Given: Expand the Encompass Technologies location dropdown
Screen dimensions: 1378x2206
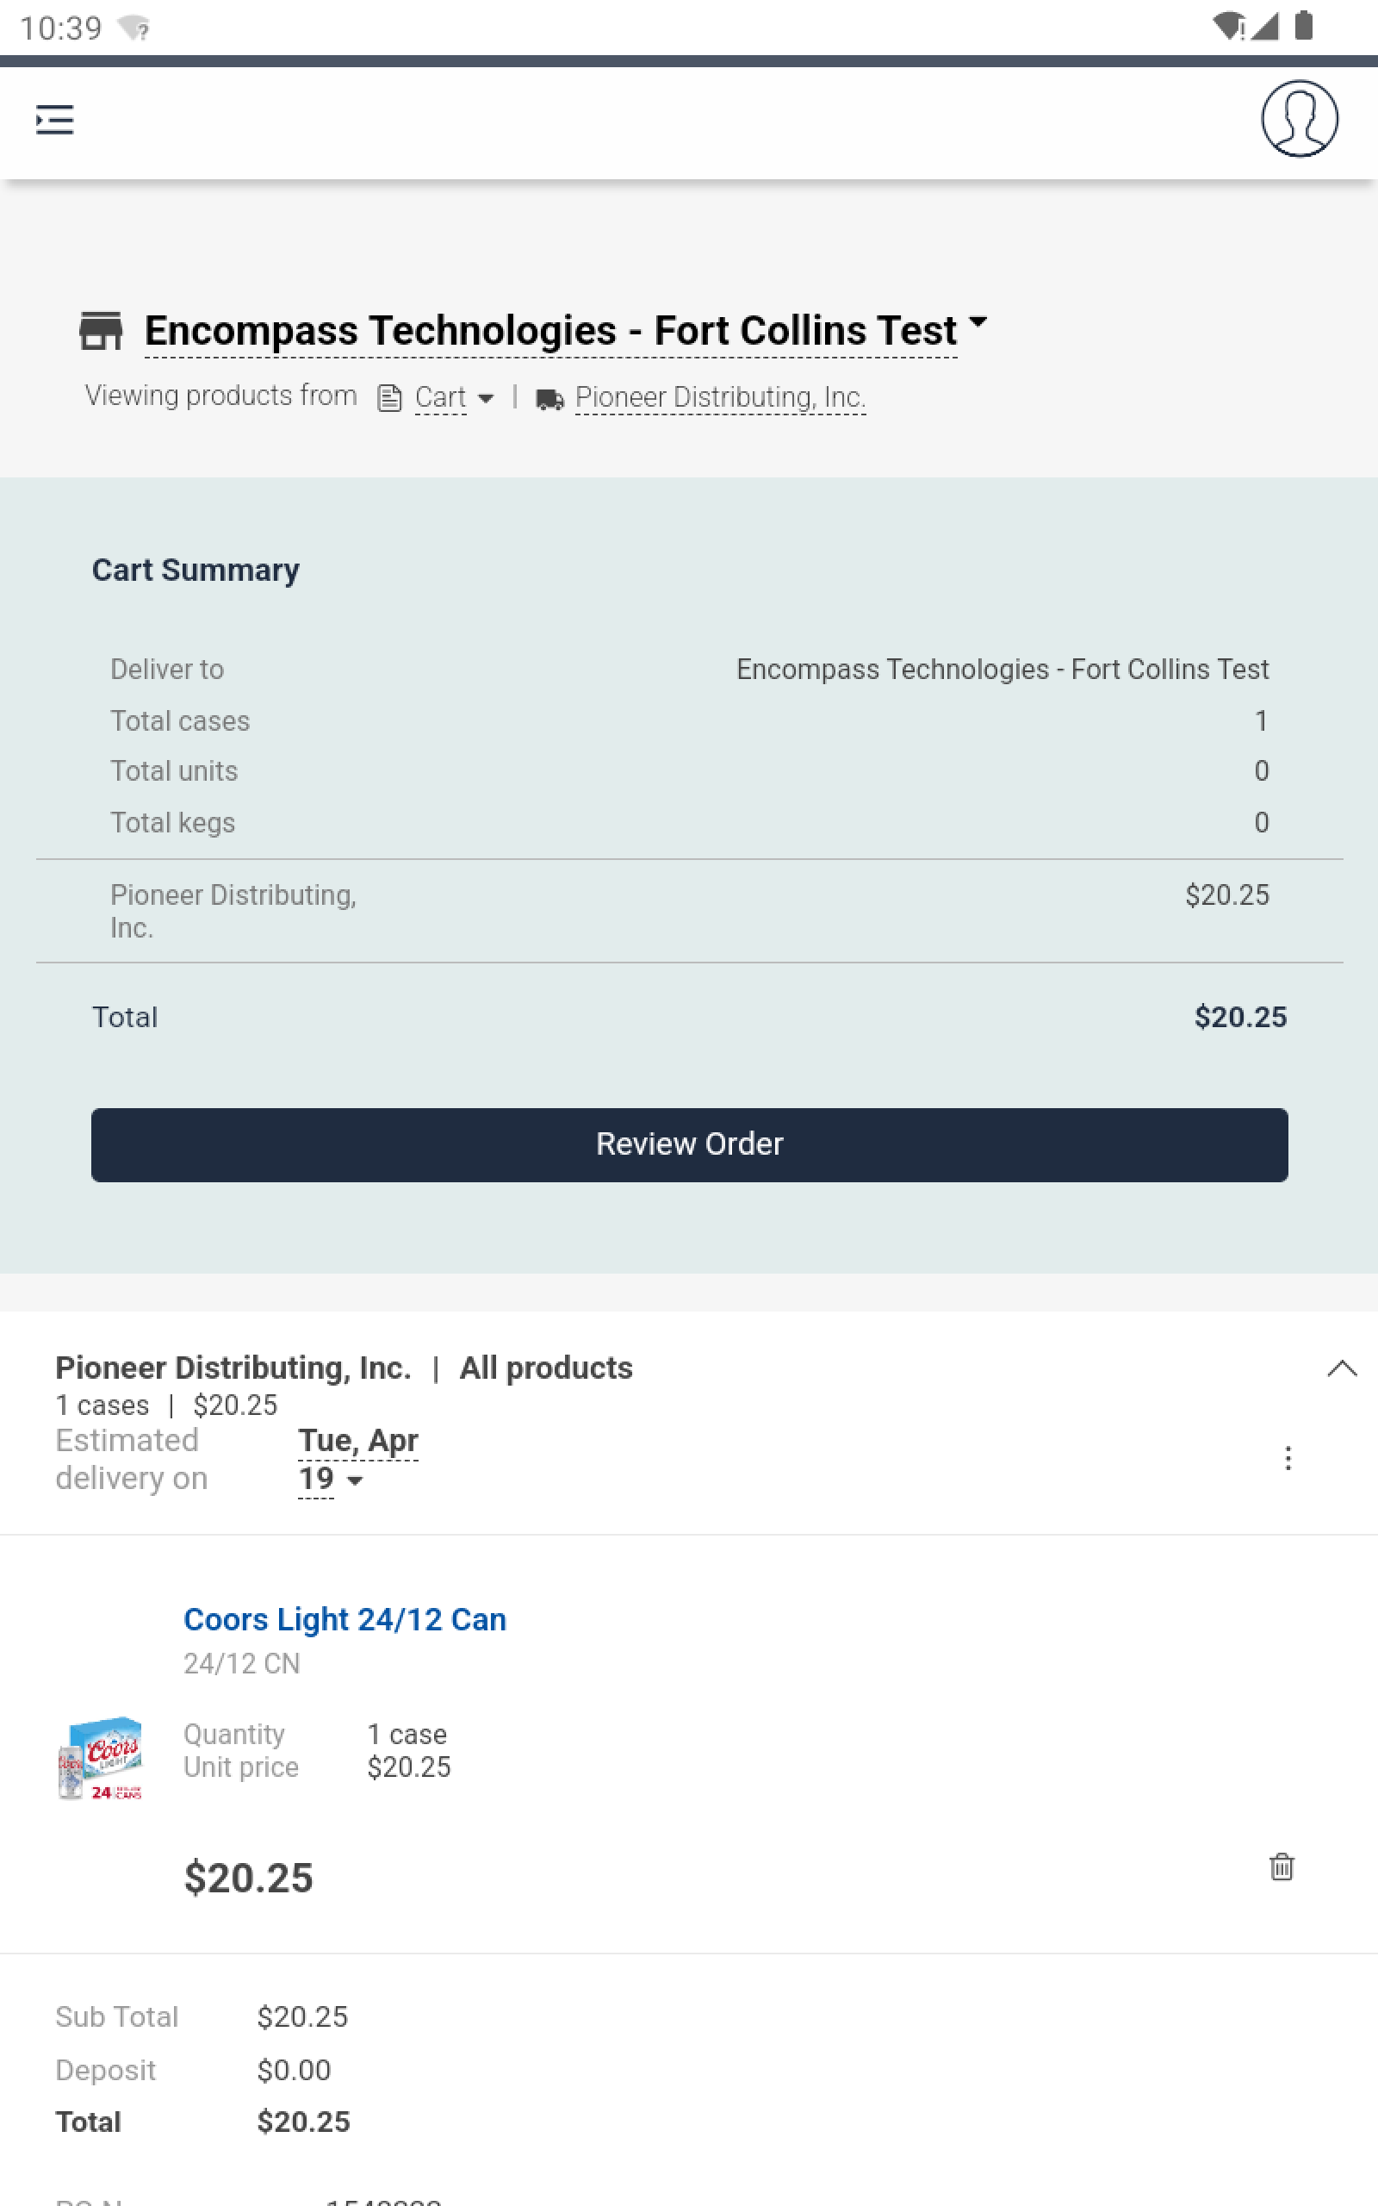Looking at the screenshot, I should click(x=978, y=321).
